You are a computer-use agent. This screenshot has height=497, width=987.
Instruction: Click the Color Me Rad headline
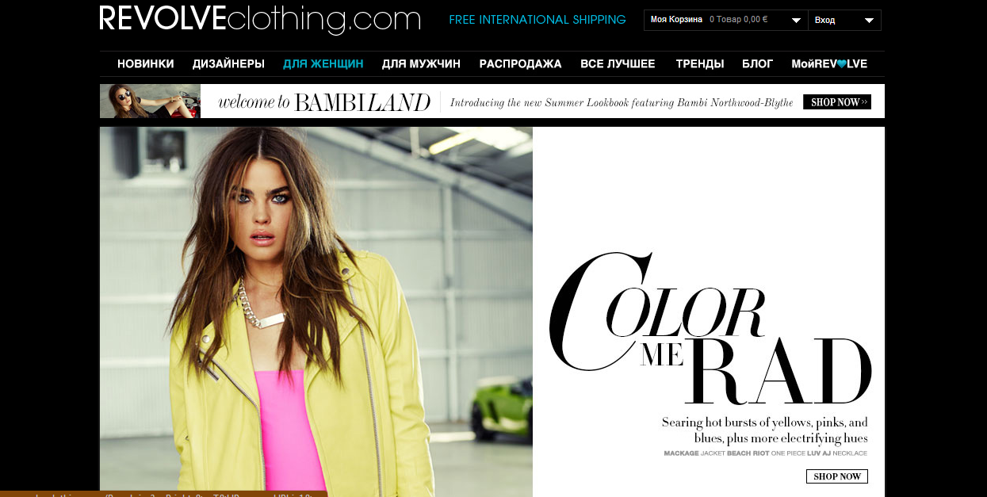[710, 330]
